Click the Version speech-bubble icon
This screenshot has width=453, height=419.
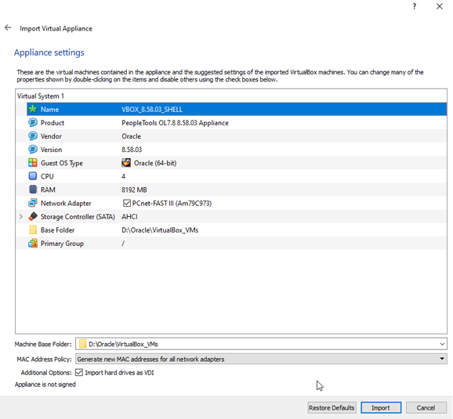coord(33,150)
